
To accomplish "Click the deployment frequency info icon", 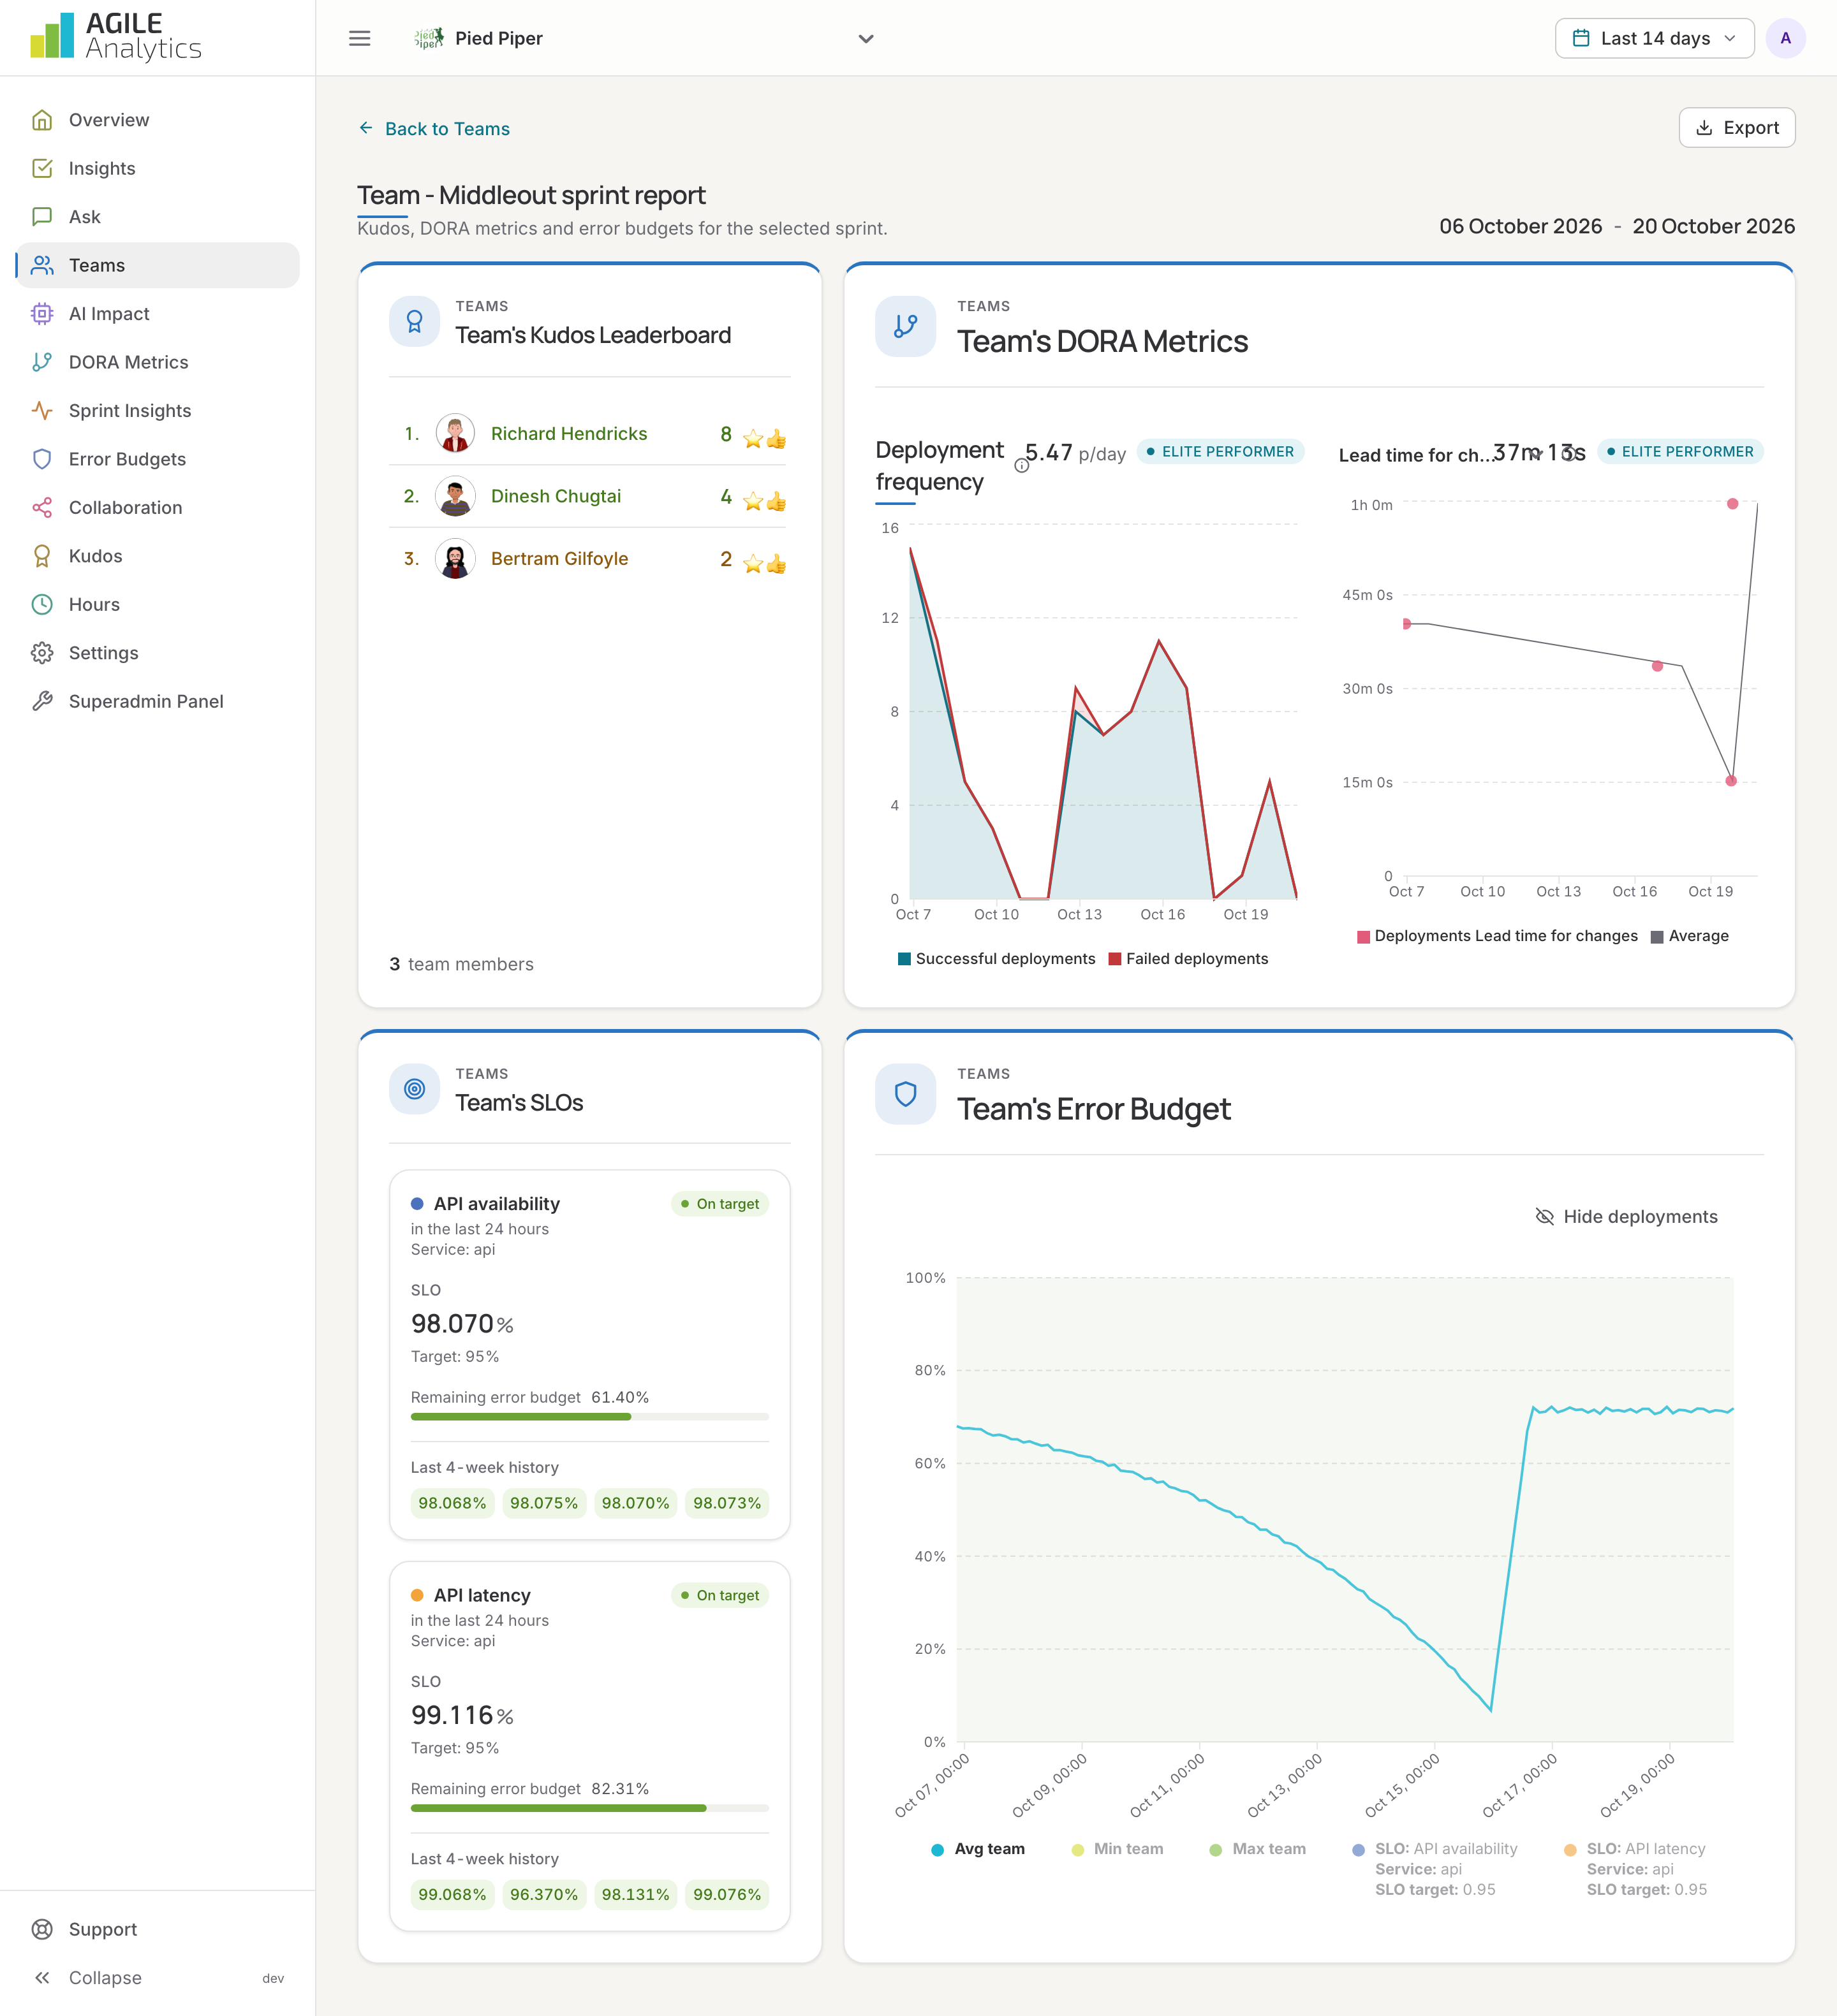I will point(1021,466).
